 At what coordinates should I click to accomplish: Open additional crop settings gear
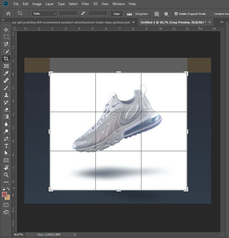166,14
